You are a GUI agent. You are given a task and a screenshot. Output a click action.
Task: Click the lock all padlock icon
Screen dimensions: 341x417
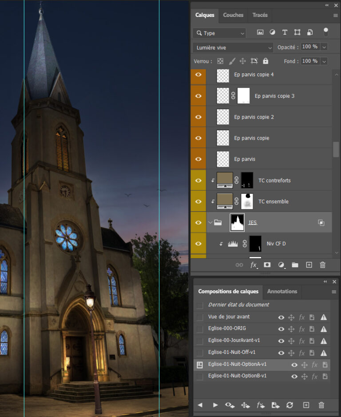point(266,61)
